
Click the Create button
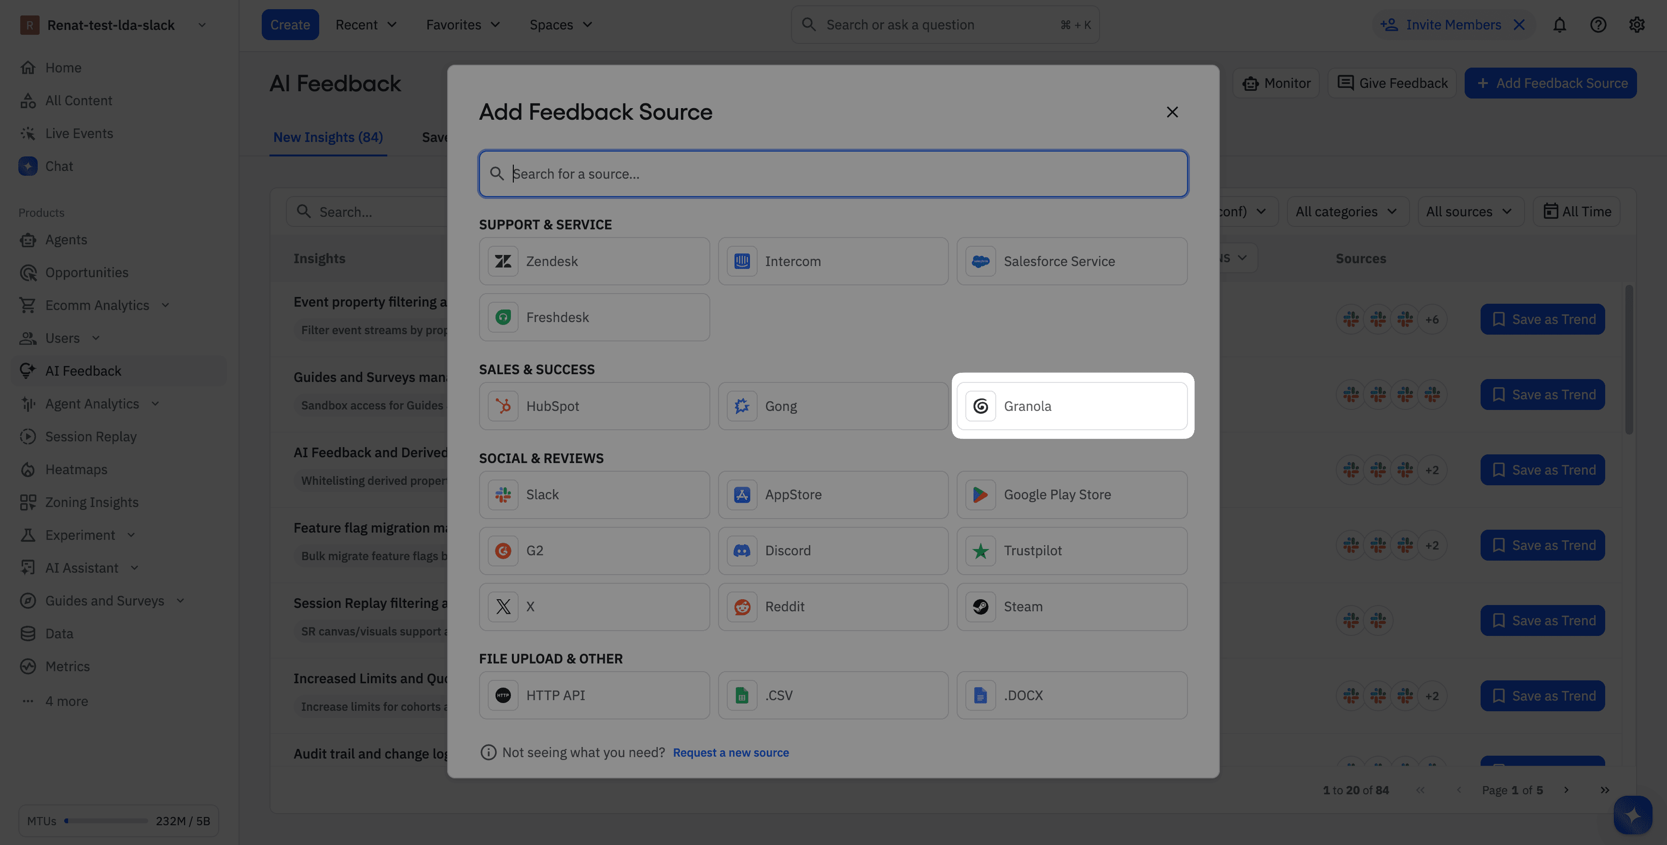click(x=290, y=25)
